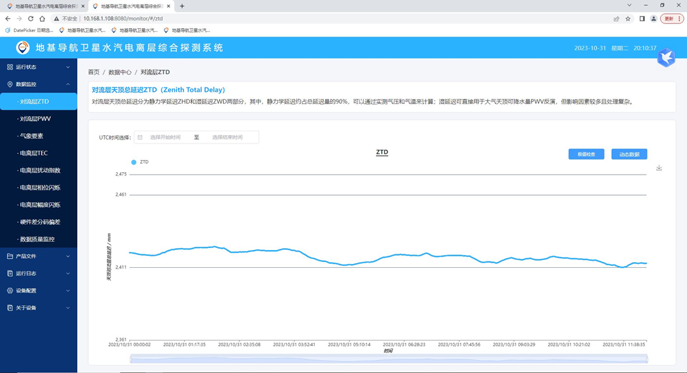
Task: Click the 极值检查 button
Action: click(x=586, y=154)
